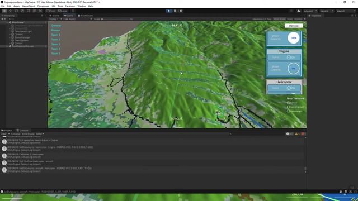This screenshot has width=358, height=201.
Task: Toggle Helicopter Status ON radio
Action: pyautogui.click(x=289, y=88)
